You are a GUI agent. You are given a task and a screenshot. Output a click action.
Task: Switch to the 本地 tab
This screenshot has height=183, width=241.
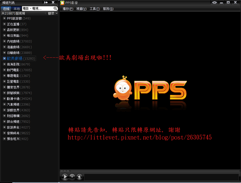click(17, 9)
